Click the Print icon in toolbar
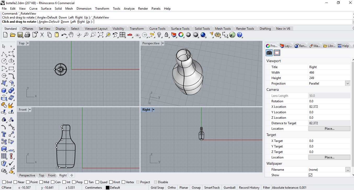Screen dimensions: 354x190 (27, 35)
